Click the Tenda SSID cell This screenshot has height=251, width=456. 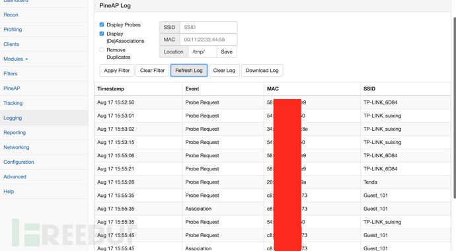370,182
